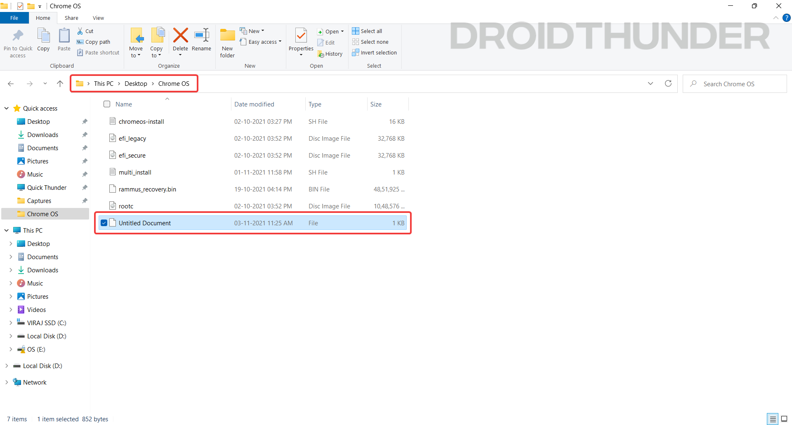The height and width of the screenshot is (425, 792).
Task: Collapse the ribbon with the caret
Action: click(x=776, y=18)
